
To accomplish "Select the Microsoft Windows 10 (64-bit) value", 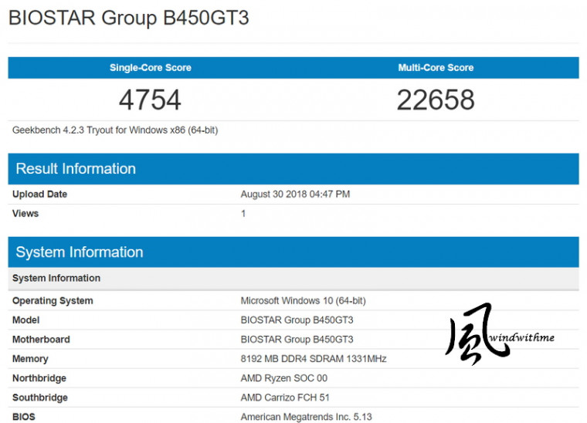I will 303,301.
